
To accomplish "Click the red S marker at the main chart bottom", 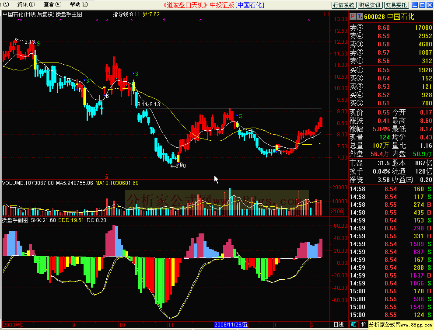I will coord(107,176).
